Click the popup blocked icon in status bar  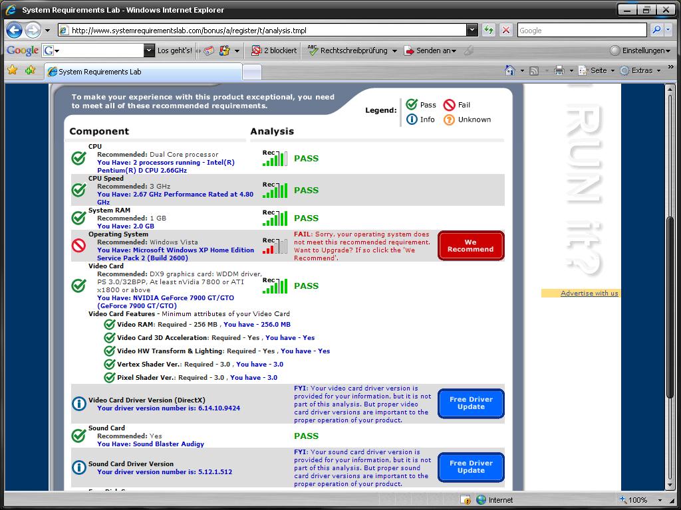point(465,500)
